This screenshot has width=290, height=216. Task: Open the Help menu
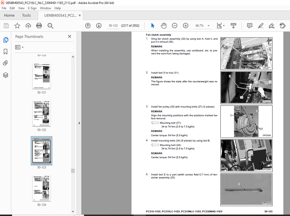pos(58,8)
